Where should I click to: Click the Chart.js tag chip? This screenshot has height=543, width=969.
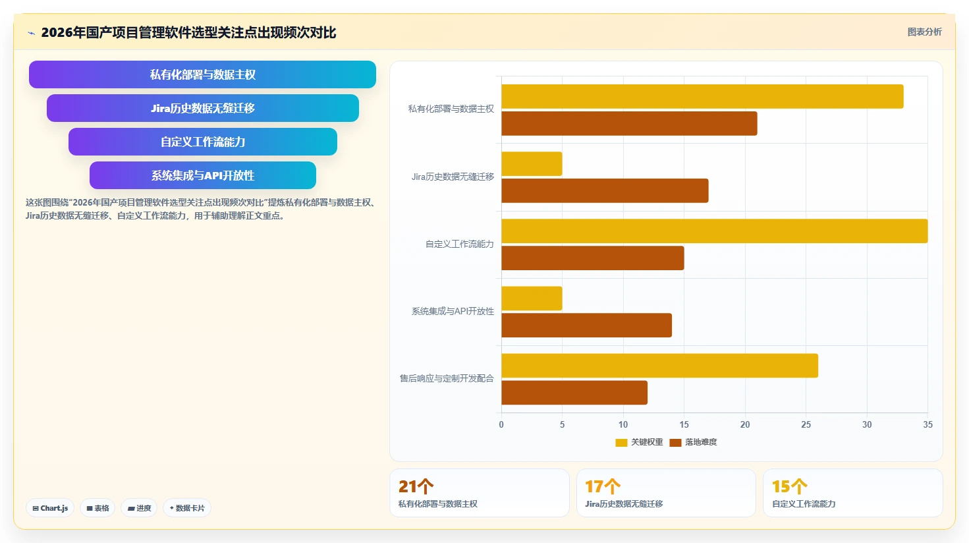[50, 508]
